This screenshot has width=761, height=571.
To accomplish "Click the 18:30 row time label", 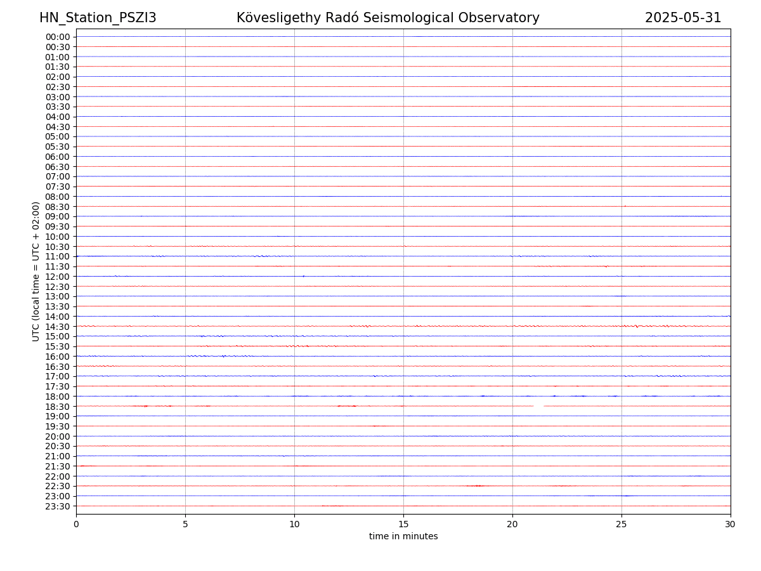I will click(58, 407).
